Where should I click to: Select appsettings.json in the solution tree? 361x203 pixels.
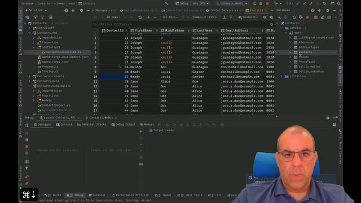pyautogui.click(x=53, y=61)
